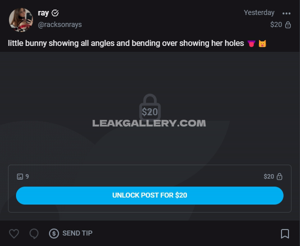Click the SEND TIP label
300x246 pixels.
tap(77, 233)
